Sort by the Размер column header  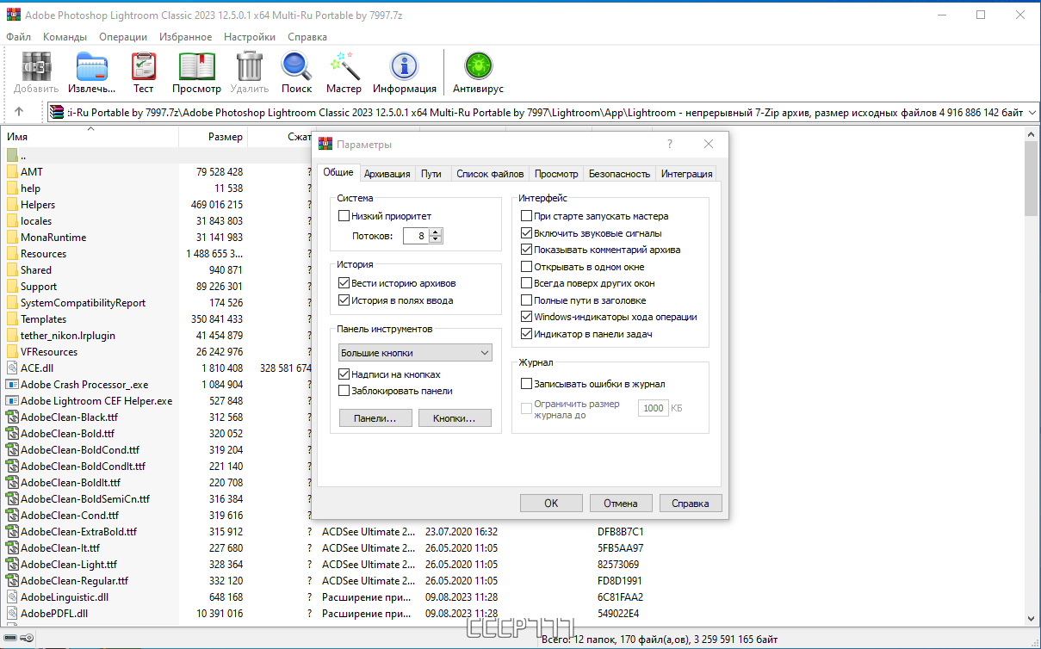(x=213, y=137)
